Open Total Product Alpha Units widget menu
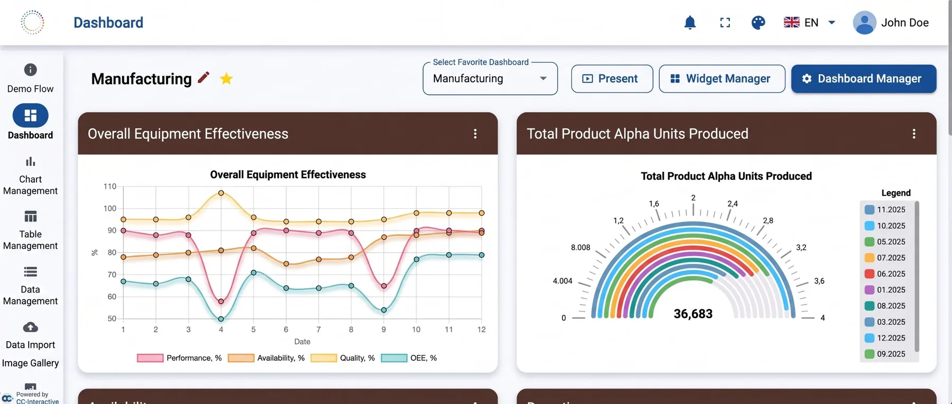 pyautogui.click(x=914, y=134)
